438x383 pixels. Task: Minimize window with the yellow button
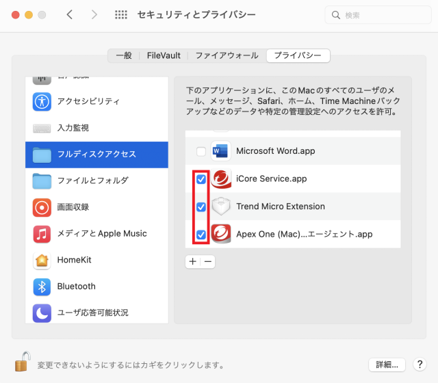click(29, 15)
